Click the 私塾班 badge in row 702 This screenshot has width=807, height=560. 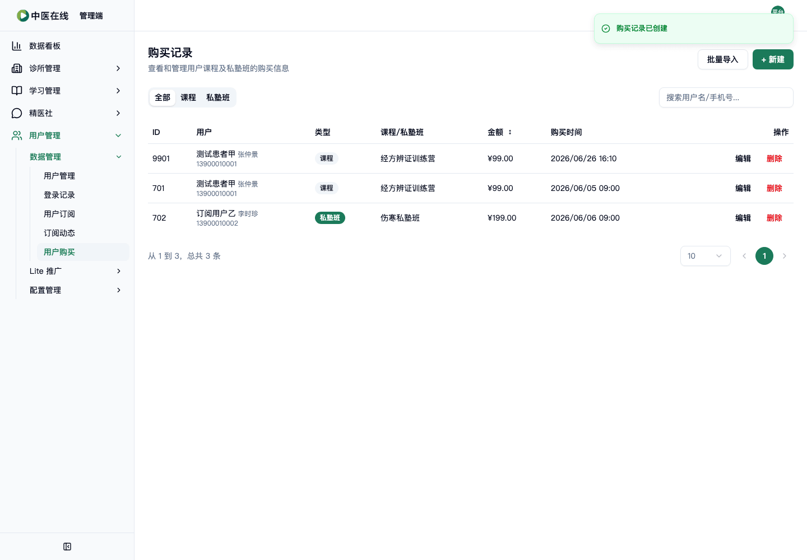(330, 218)
